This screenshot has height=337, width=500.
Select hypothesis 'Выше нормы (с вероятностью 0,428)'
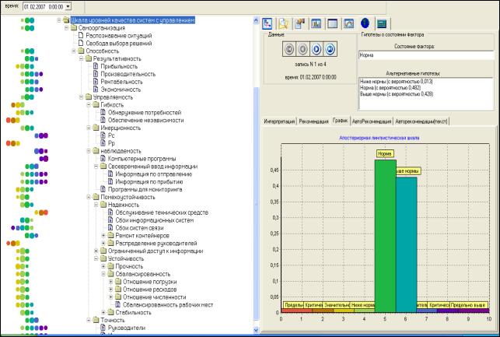(397, 94)
